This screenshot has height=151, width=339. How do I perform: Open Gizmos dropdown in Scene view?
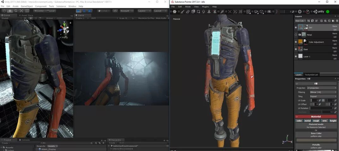point(50,18)
